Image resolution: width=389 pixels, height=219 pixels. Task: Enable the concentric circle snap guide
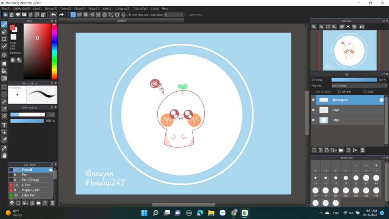click(x=104, y=15)
